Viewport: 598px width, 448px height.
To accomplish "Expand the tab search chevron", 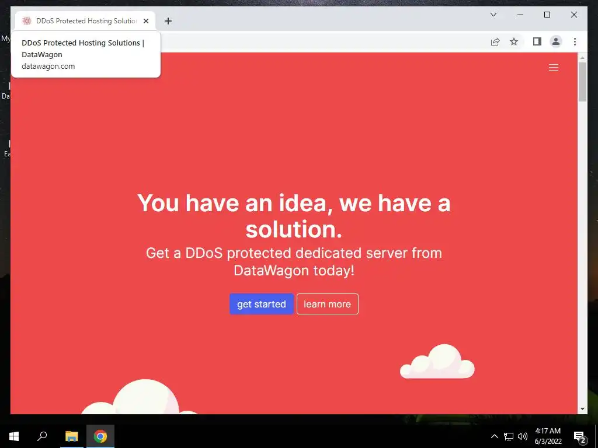I will [x=493, y=15].
